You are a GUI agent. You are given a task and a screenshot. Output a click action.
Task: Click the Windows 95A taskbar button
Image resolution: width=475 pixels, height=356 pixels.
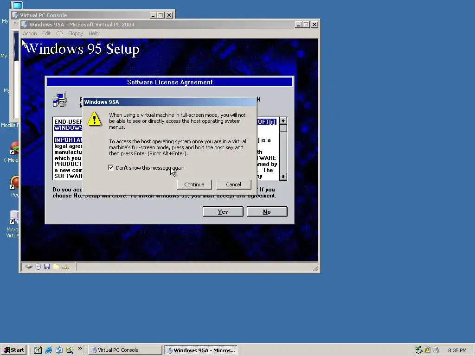[201, 350]
